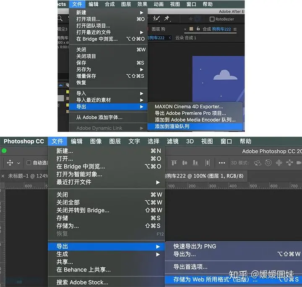Expand the 导入 submenu
The height and width of the screenshot is (287, 302).
pyautogui.click(x=142, y=94)
